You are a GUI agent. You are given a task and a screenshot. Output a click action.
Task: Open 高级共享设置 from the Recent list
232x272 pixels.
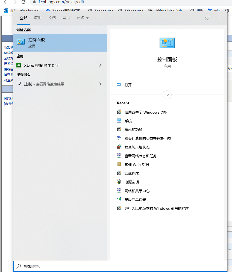pyautogui.click(x=135, y=200)
